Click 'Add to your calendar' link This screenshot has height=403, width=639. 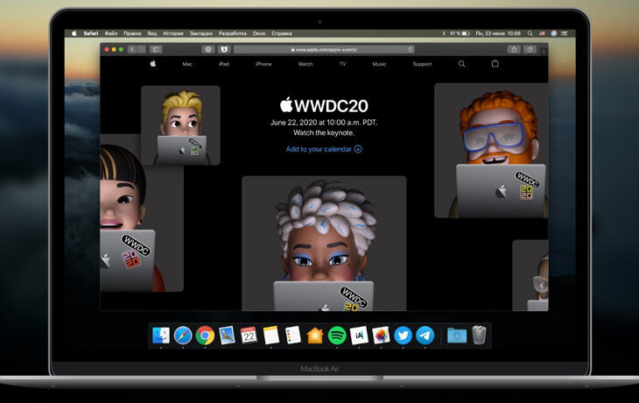[324, 149]
